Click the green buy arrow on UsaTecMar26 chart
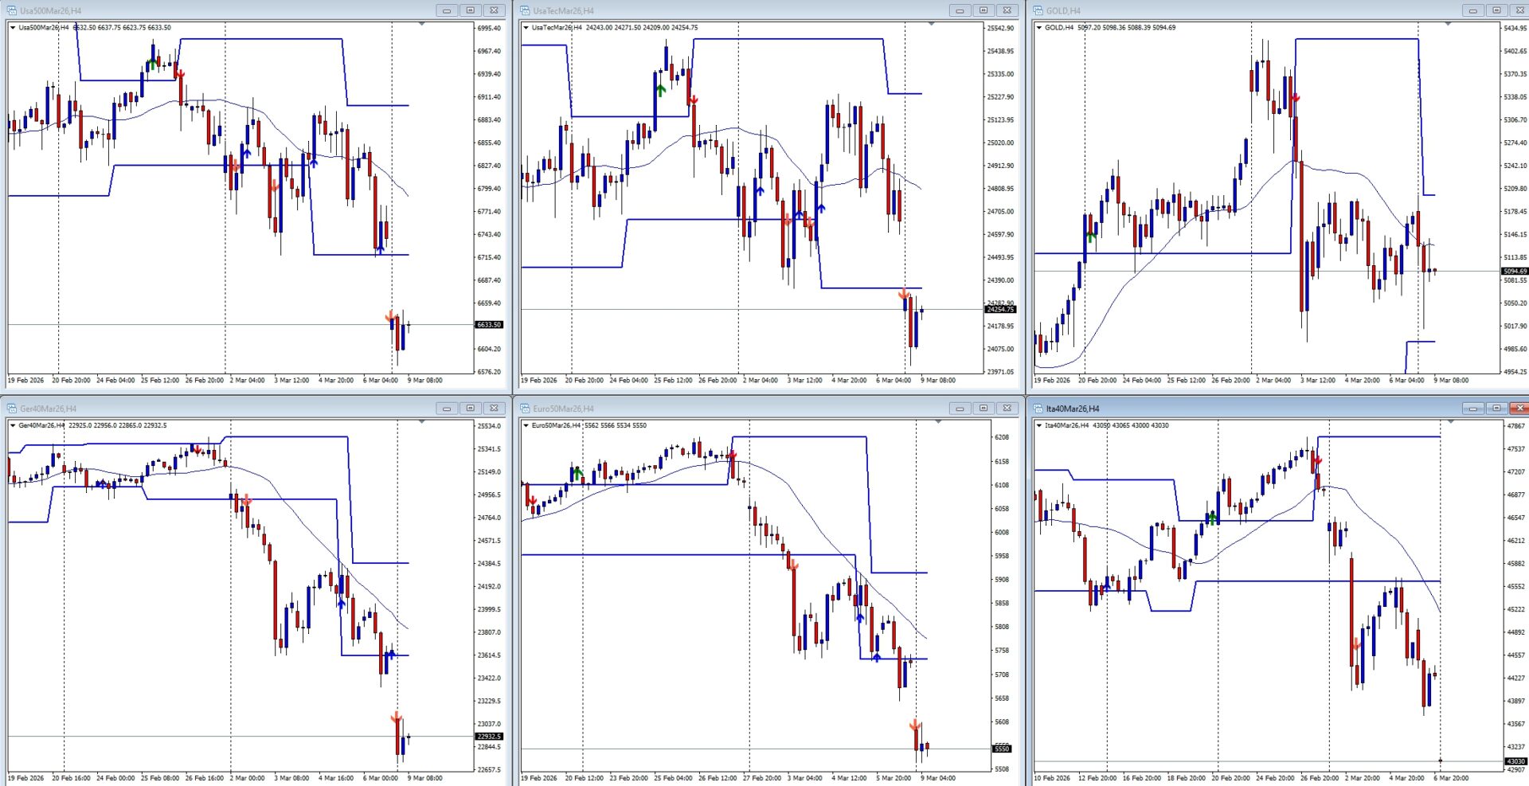Image resolution: width=1529 pixels, height=786 pixels. 660,91
